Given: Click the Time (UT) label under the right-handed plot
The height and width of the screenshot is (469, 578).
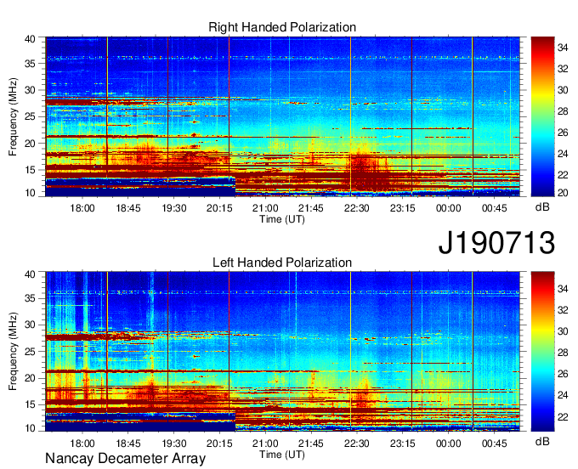Looking at the screenshot, I should coord(282,219).
